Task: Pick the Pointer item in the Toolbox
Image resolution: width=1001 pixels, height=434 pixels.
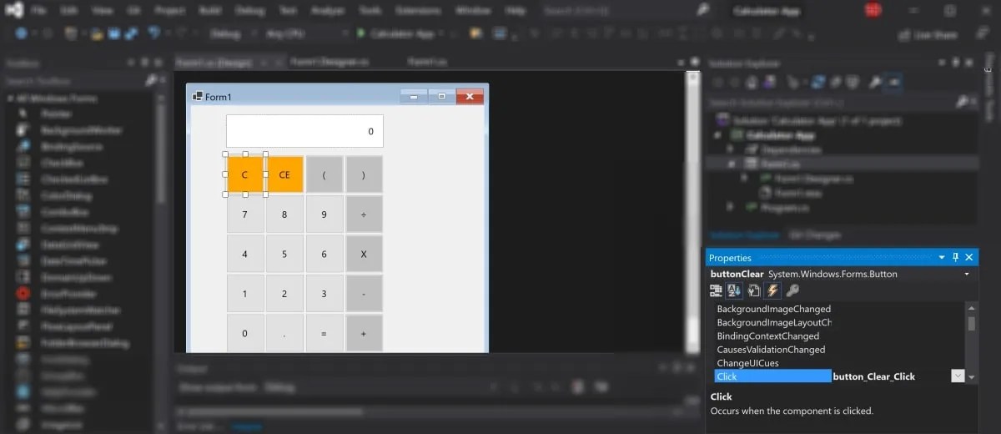Action: (x=56, y=114)
